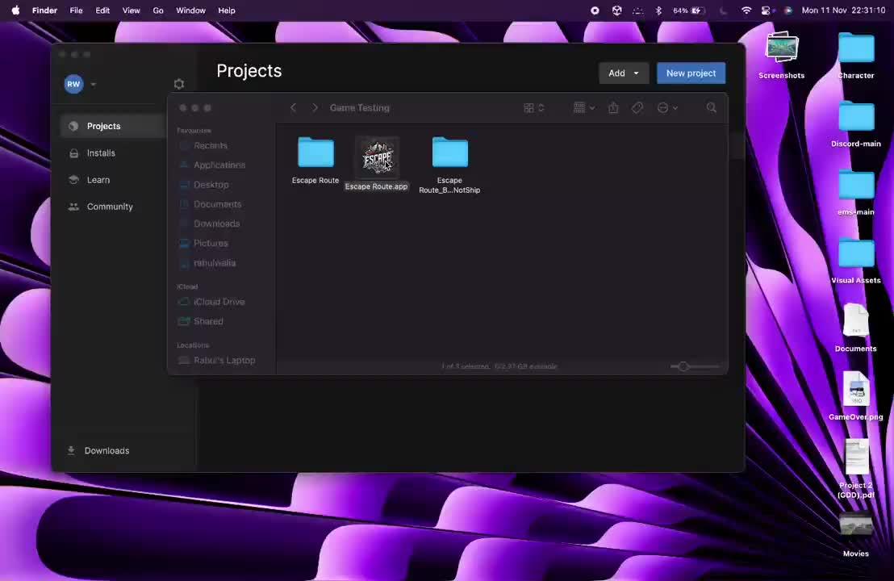Open the Escape Route_B...NotShip folder
Viewport: 894px width, 581px height.
tap(449, 153)
